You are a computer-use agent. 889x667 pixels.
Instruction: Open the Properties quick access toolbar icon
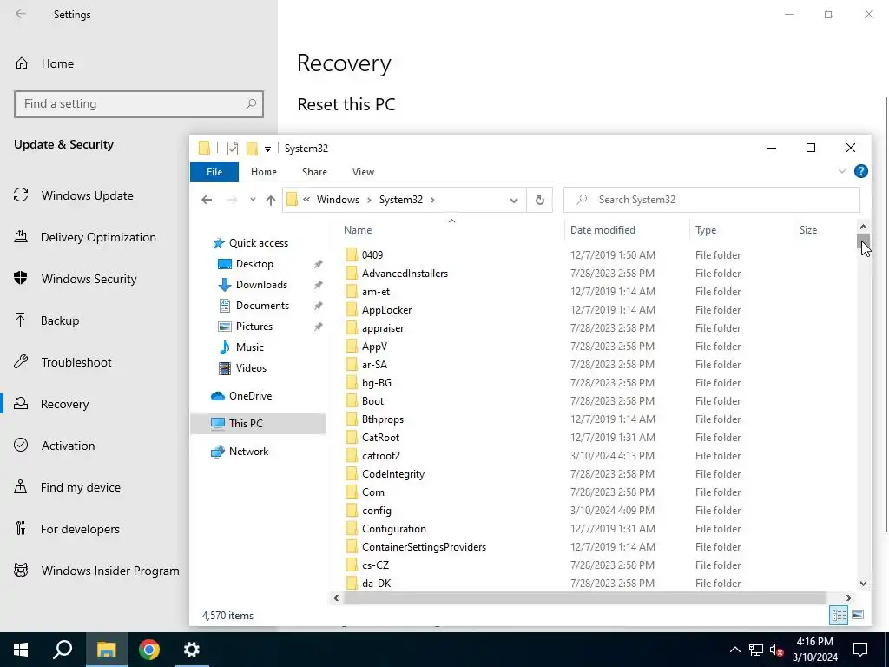coord(233,149)
